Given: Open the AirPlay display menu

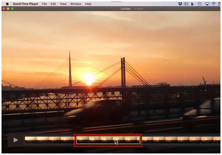Looking at the screenshot, I should [207, 4].
